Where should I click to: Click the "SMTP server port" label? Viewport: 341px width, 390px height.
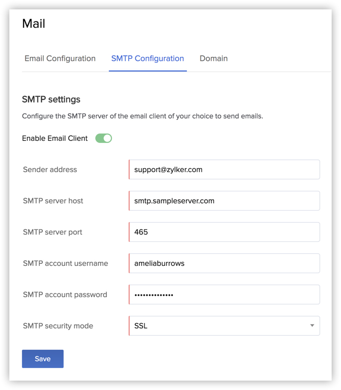point(53,232)
